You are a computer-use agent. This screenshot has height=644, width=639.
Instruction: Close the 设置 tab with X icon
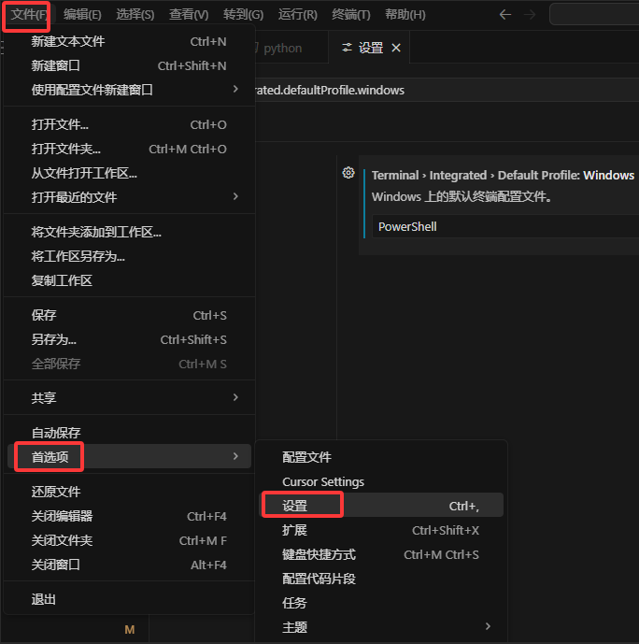click(x=396, y=48)
